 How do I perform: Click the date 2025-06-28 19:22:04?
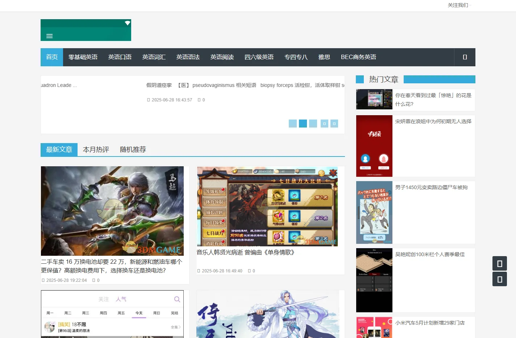67,280
